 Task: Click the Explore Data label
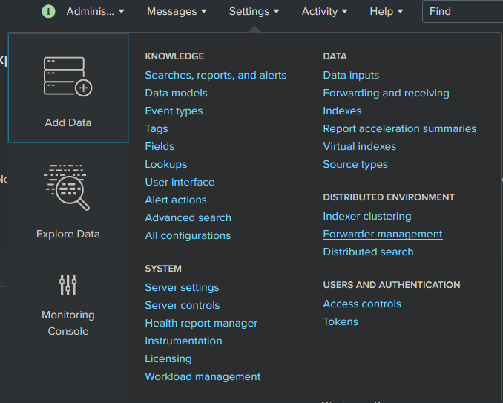68,234
